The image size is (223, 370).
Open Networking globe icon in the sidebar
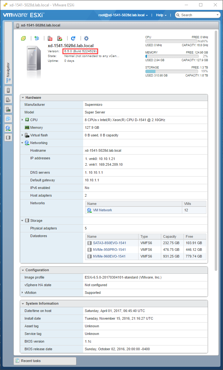pos(8,128)
